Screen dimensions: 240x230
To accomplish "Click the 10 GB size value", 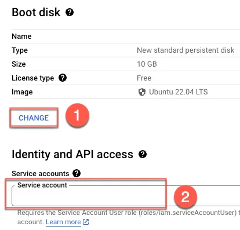I will (147, 64).
